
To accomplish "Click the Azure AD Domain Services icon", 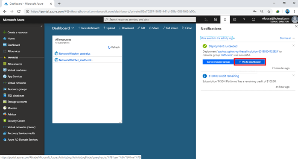I will point(5,140).
